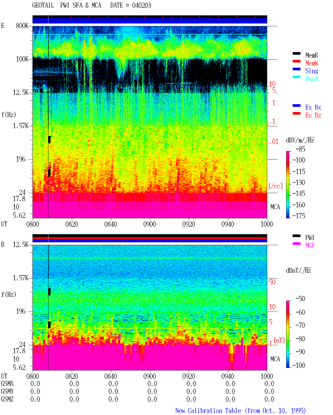
Task: Click the Dual legend label
Action: [x=312, y=79]
